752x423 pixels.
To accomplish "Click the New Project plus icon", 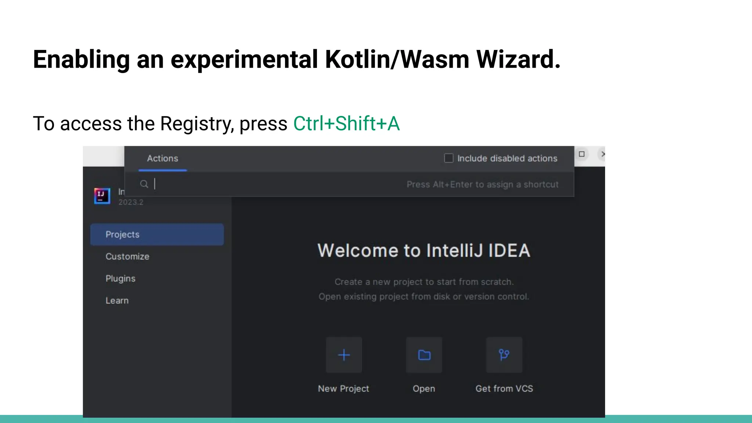I will click(x=344, y=355).
